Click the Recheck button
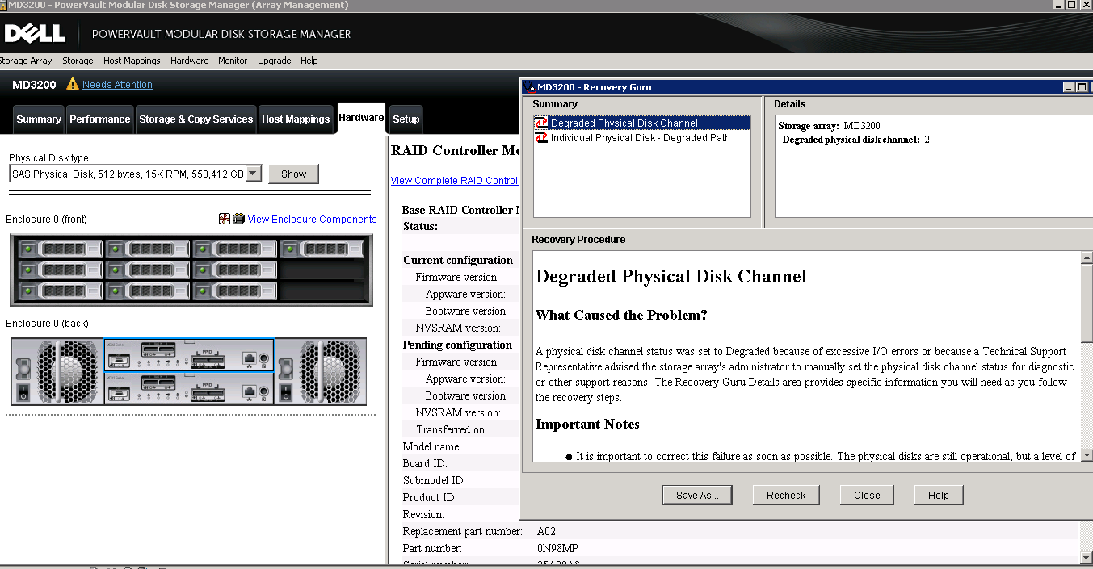 tap(786, 495)
